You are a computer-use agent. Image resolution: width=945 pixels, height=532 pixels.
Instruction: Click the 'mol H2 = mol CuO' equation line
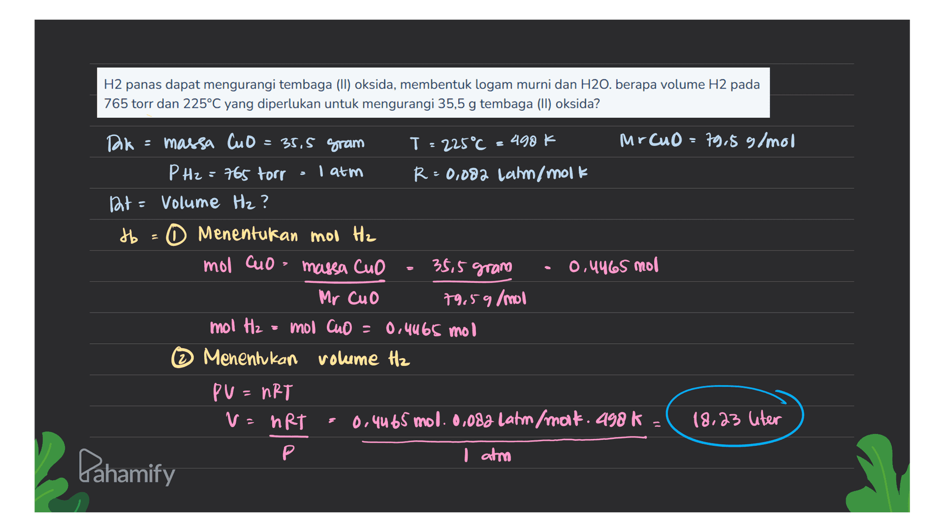pyautogui.click(x=281, y=328)
